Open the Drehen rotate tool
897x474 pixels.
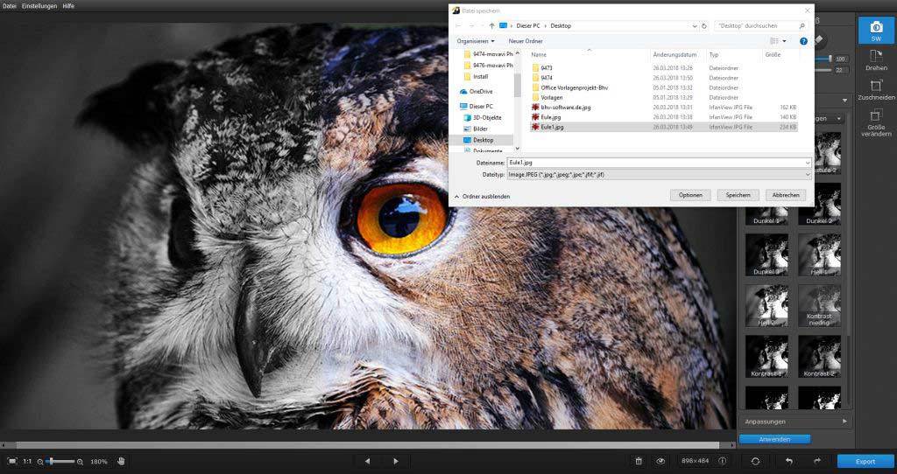coord(875,59)
